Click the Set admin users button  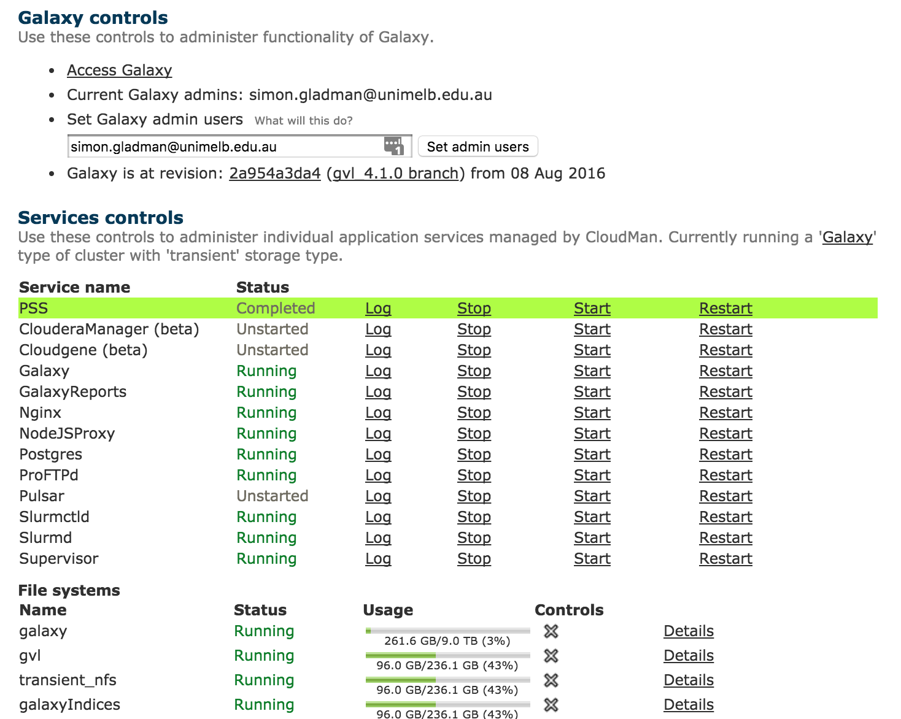[478, 147]
